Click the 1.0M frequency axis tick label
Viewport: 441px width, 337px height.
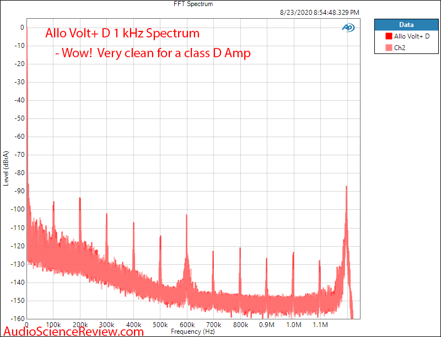pos(294,325)
